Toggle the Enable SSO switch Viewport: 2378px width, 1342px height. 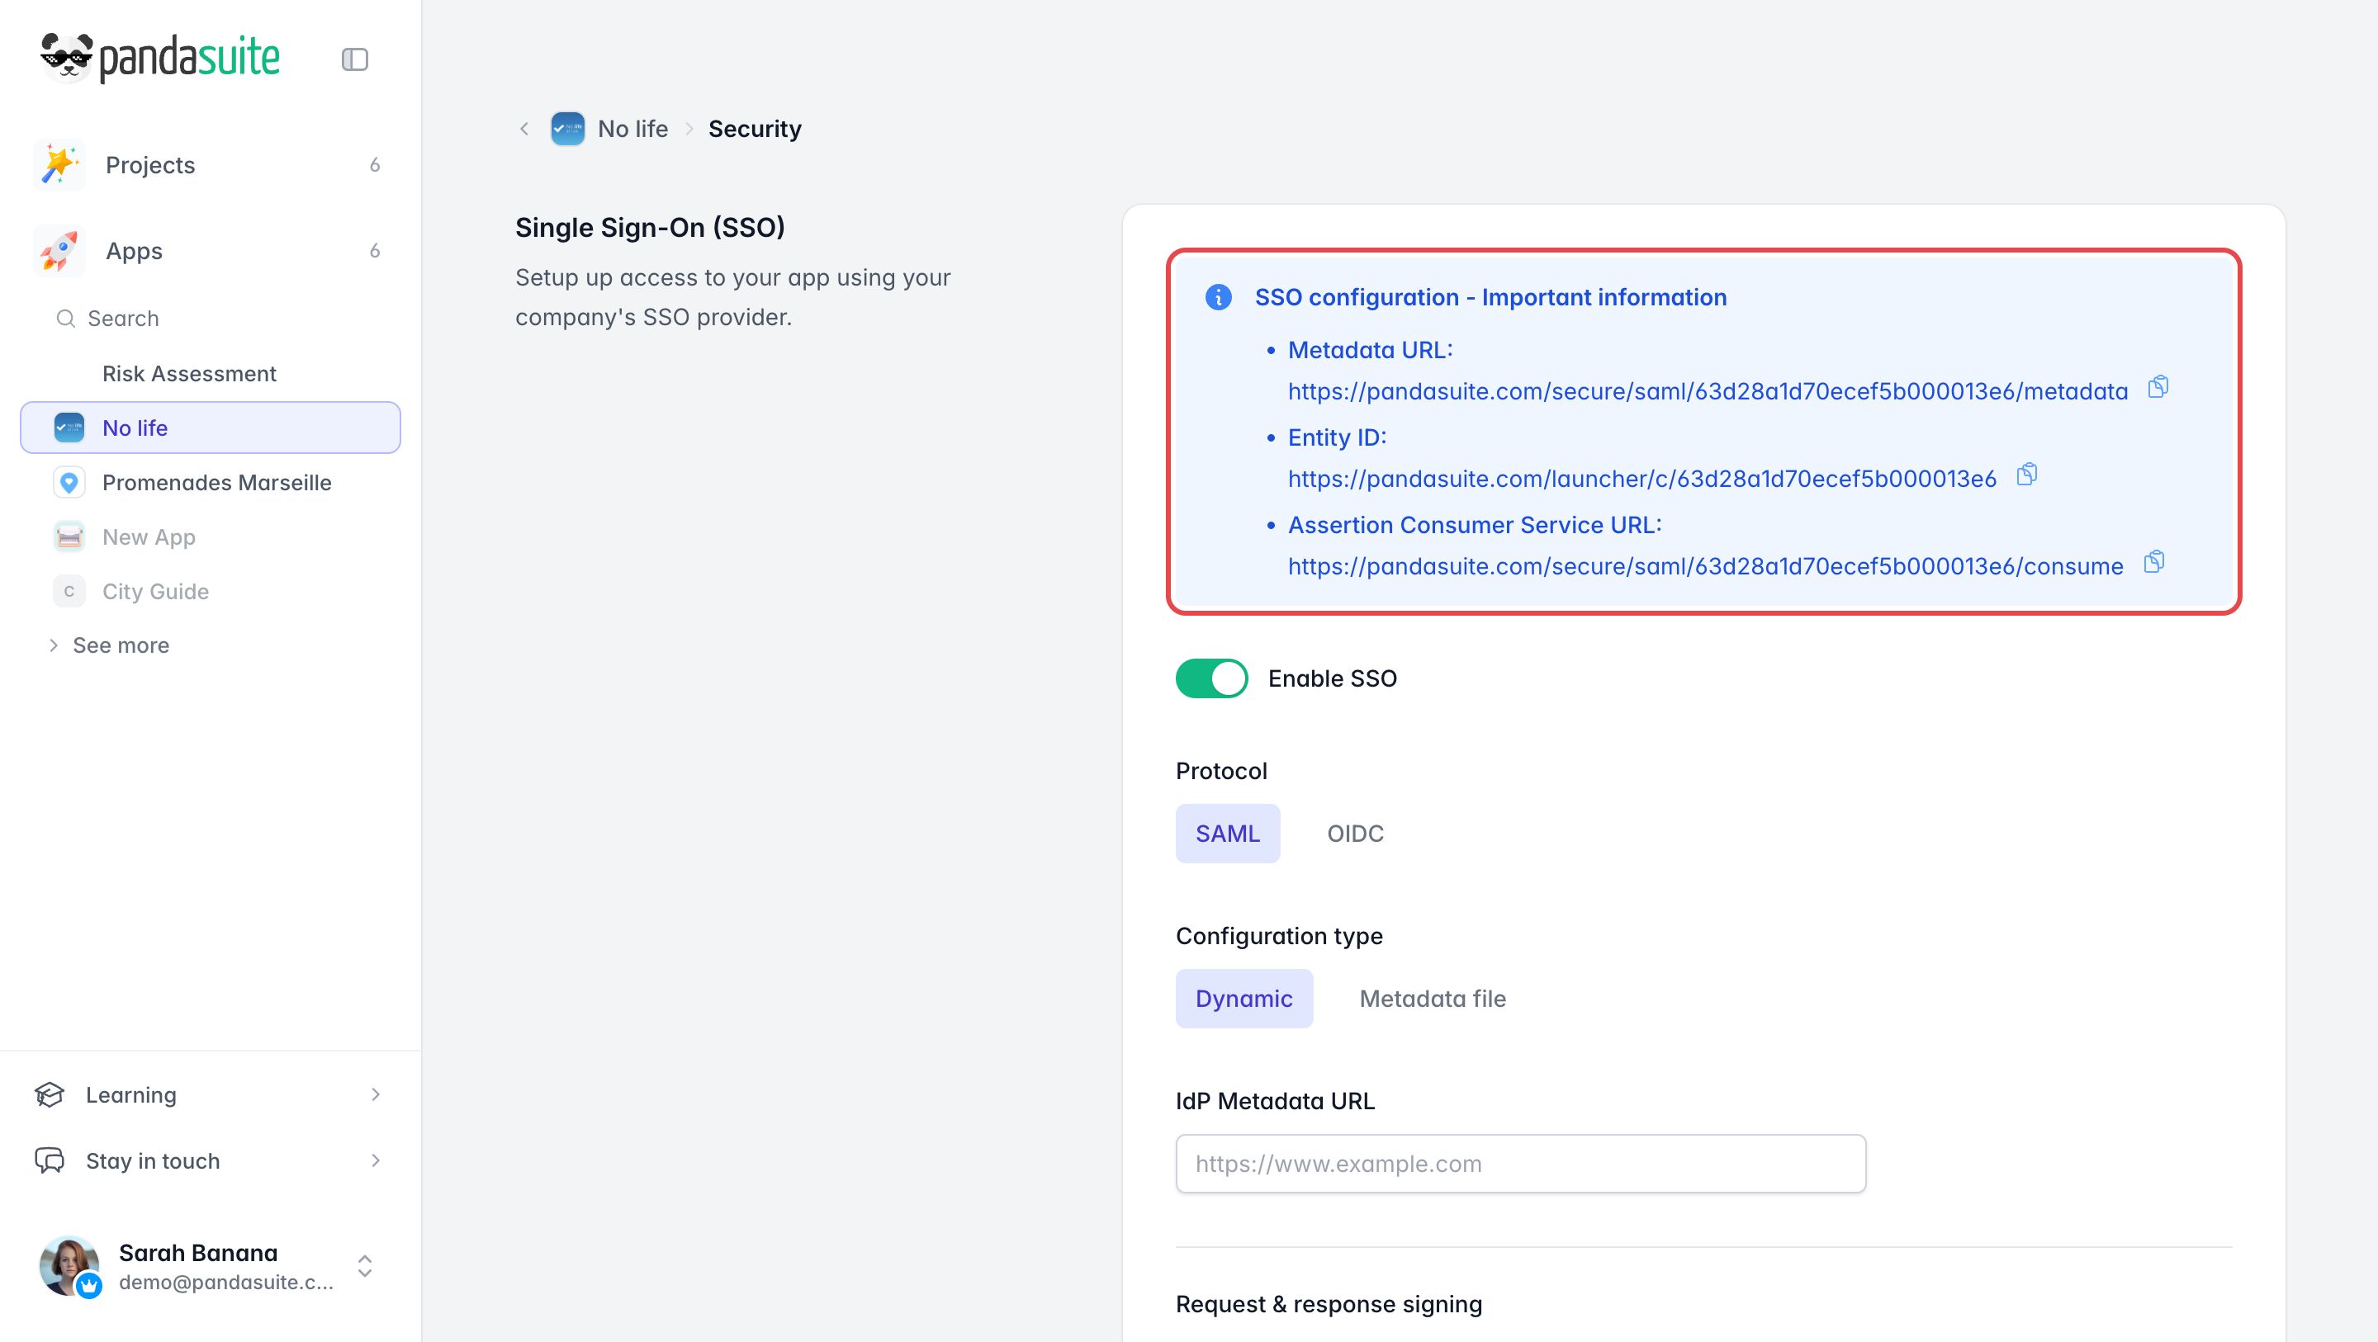1211,678
